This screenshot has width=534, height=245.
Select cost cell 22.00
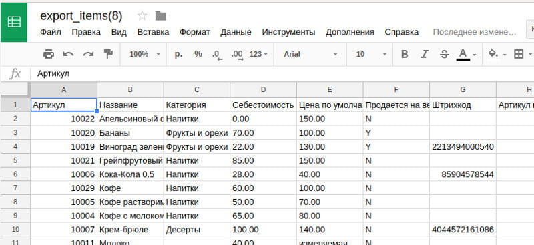(x=263, y=146)
